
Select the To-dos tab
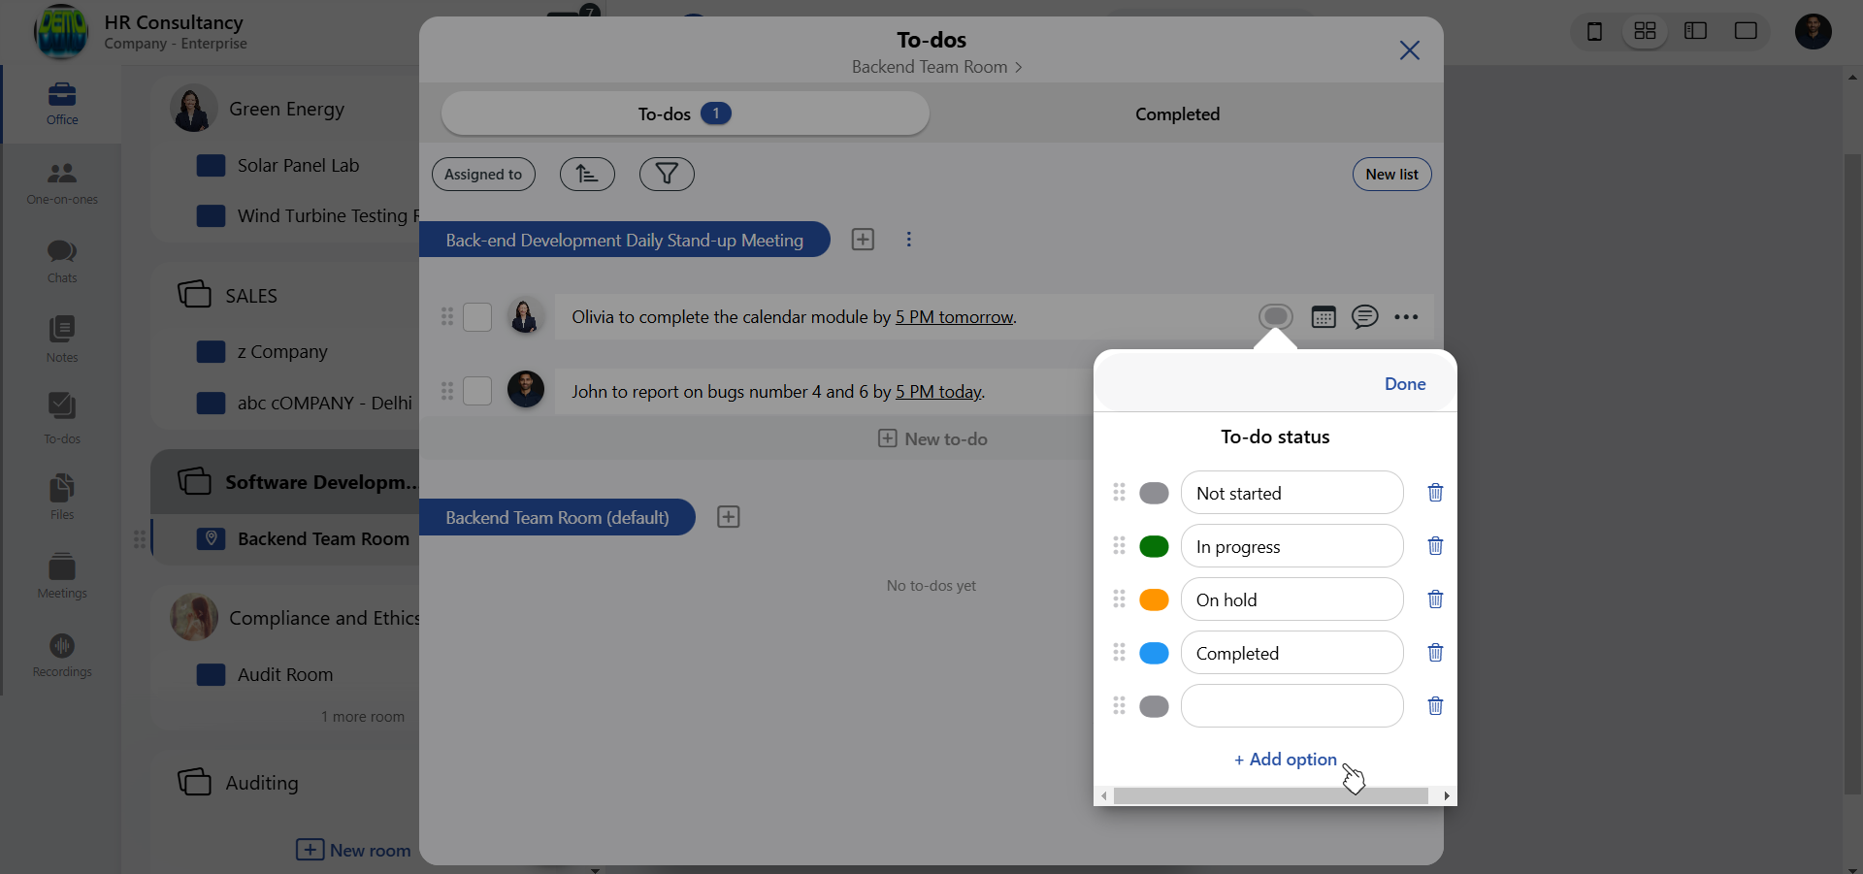(x=685, y=113)
